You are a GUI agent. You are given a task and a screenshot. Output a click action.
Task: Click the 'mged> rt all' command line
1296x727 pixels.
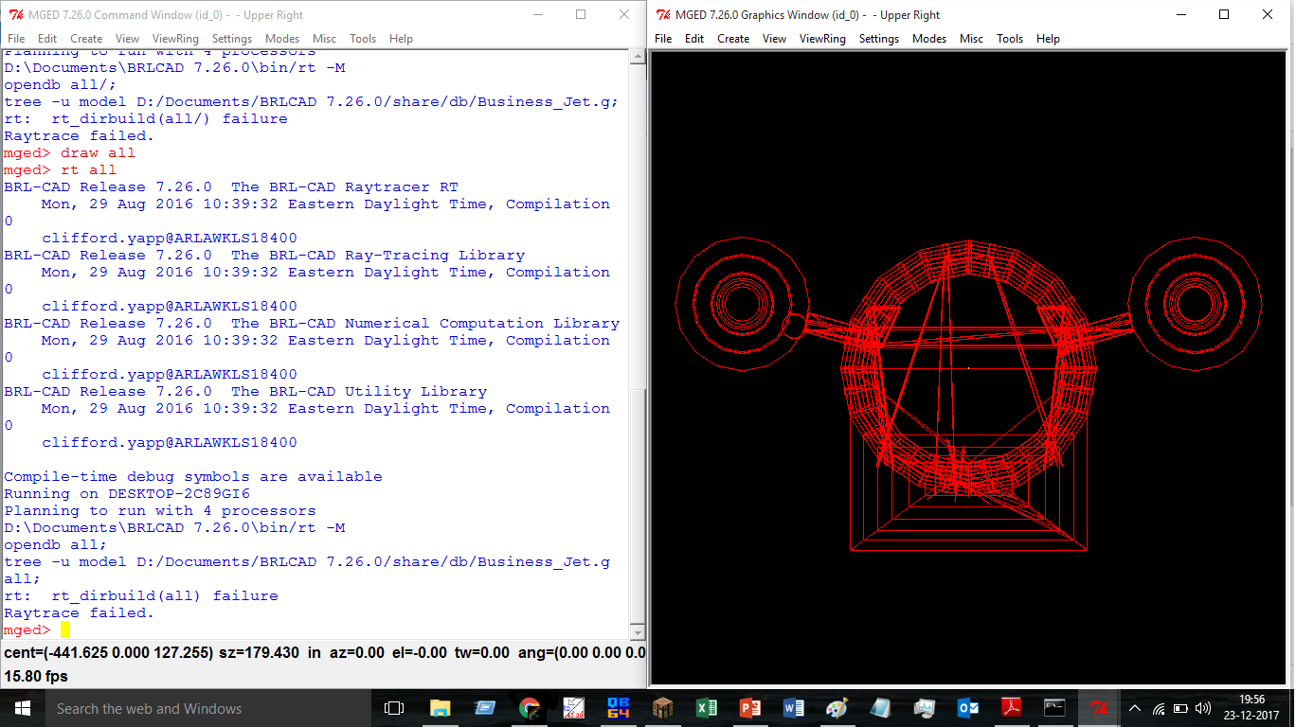[x=61, y=170]
